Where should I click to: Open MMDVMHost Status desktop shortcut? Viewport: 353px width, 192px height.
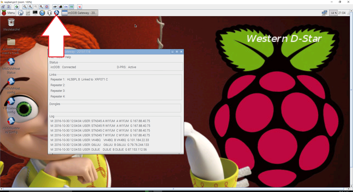pyautogui.click(x=11, y=66)
